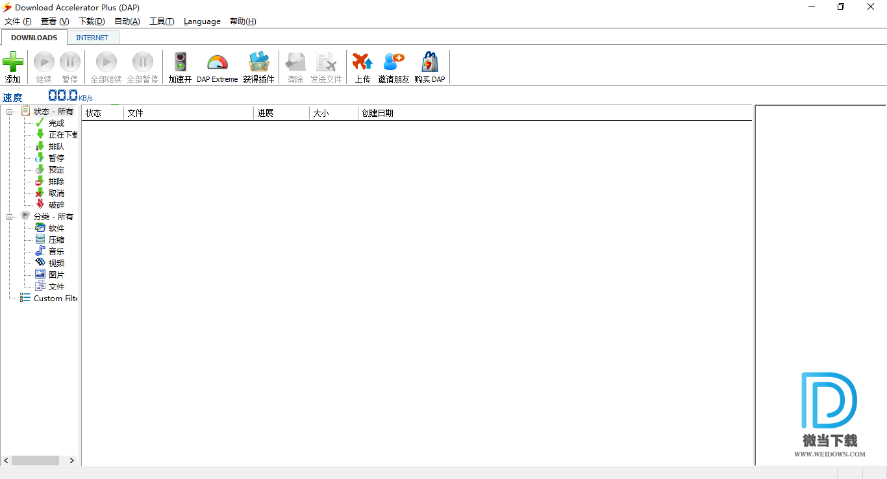This screenshot has height=479, width=887.
Task: Select the 图片 pictures category
Action: click(x=56, y=275)
